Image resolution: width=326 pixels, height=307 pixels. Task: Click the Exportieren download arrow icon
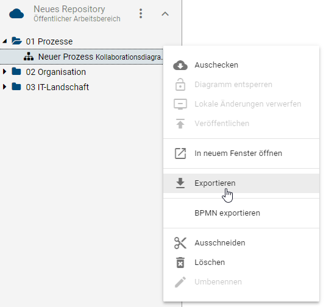(x=180, y=183)
